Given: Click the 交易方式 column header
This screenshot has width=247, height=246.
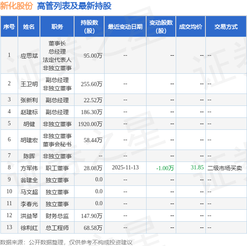Looking at the screenshot, I should point(226,26).
